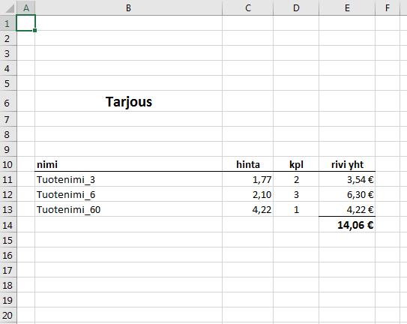
Task: Select column F header
Action: [388, 7]
